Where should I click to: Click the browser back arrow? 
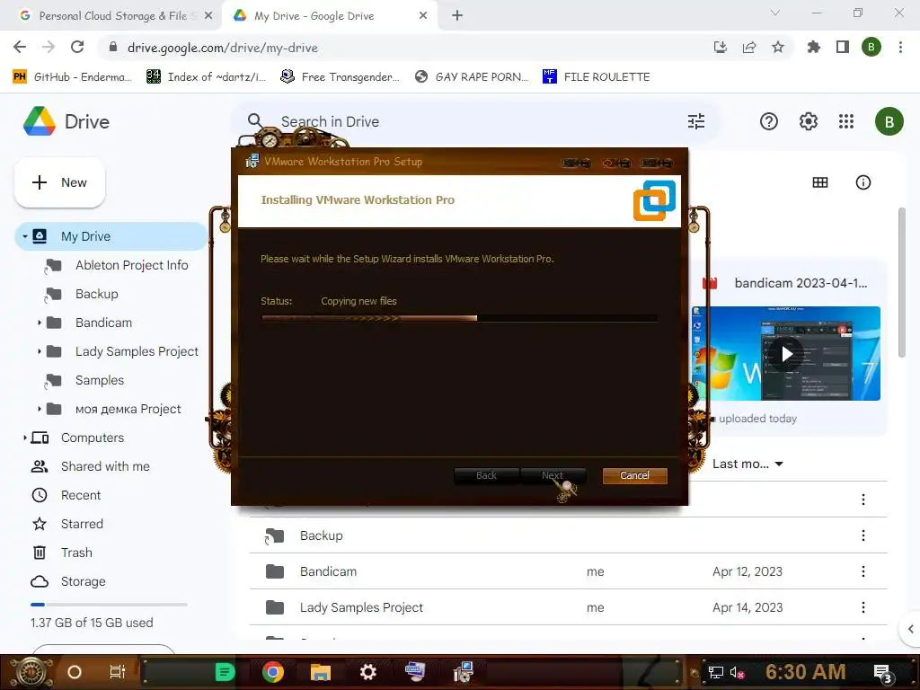tap(20, 47)
